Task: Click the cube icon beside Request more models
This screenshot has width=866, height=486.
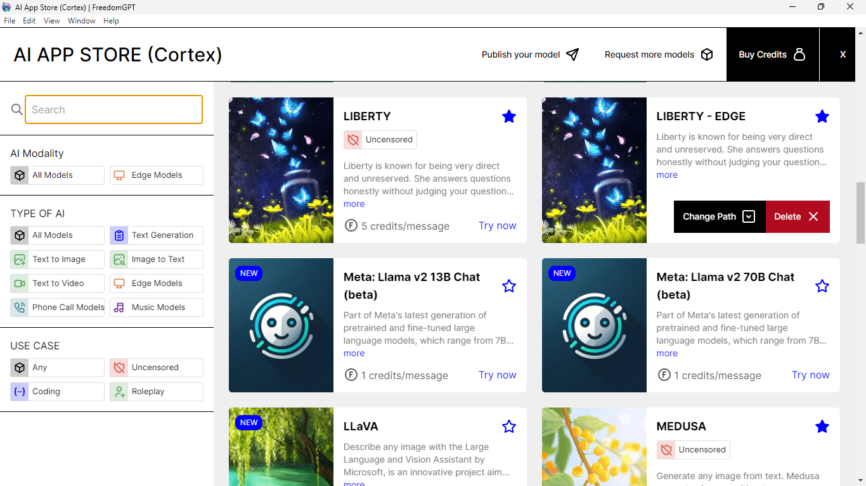Action: [x=707, y=54]
